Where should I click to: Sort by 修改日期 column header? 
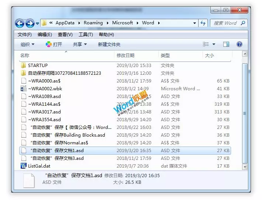[136, 56]
